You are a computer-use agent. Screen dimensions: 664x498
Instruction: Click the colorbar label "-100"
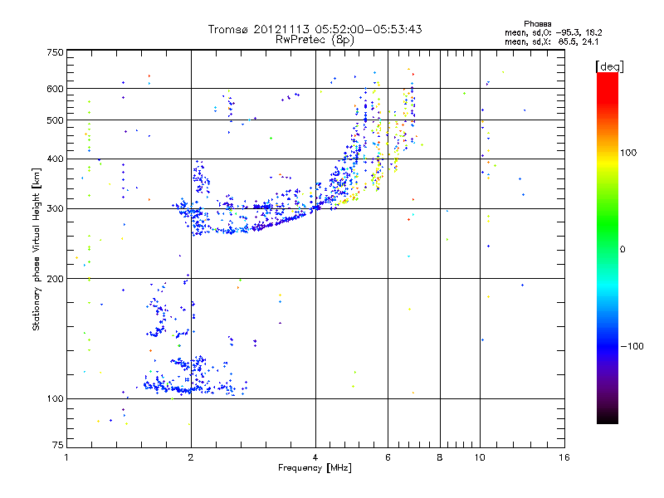click(632, 346)
